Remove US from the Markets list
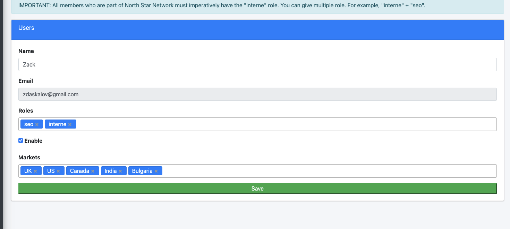Viewport: 510px width, 229px height. point(58,171)
